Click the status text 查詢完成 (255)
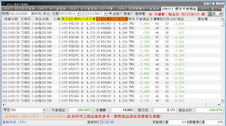The height and width of the screenshot is (126, 226). (x=14, y=122)
